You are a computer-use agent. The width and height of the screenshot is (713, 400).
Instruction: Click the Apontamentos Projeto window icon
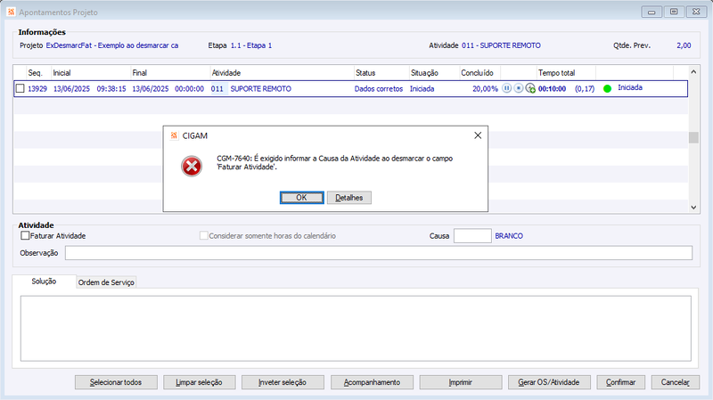[11, 12]
